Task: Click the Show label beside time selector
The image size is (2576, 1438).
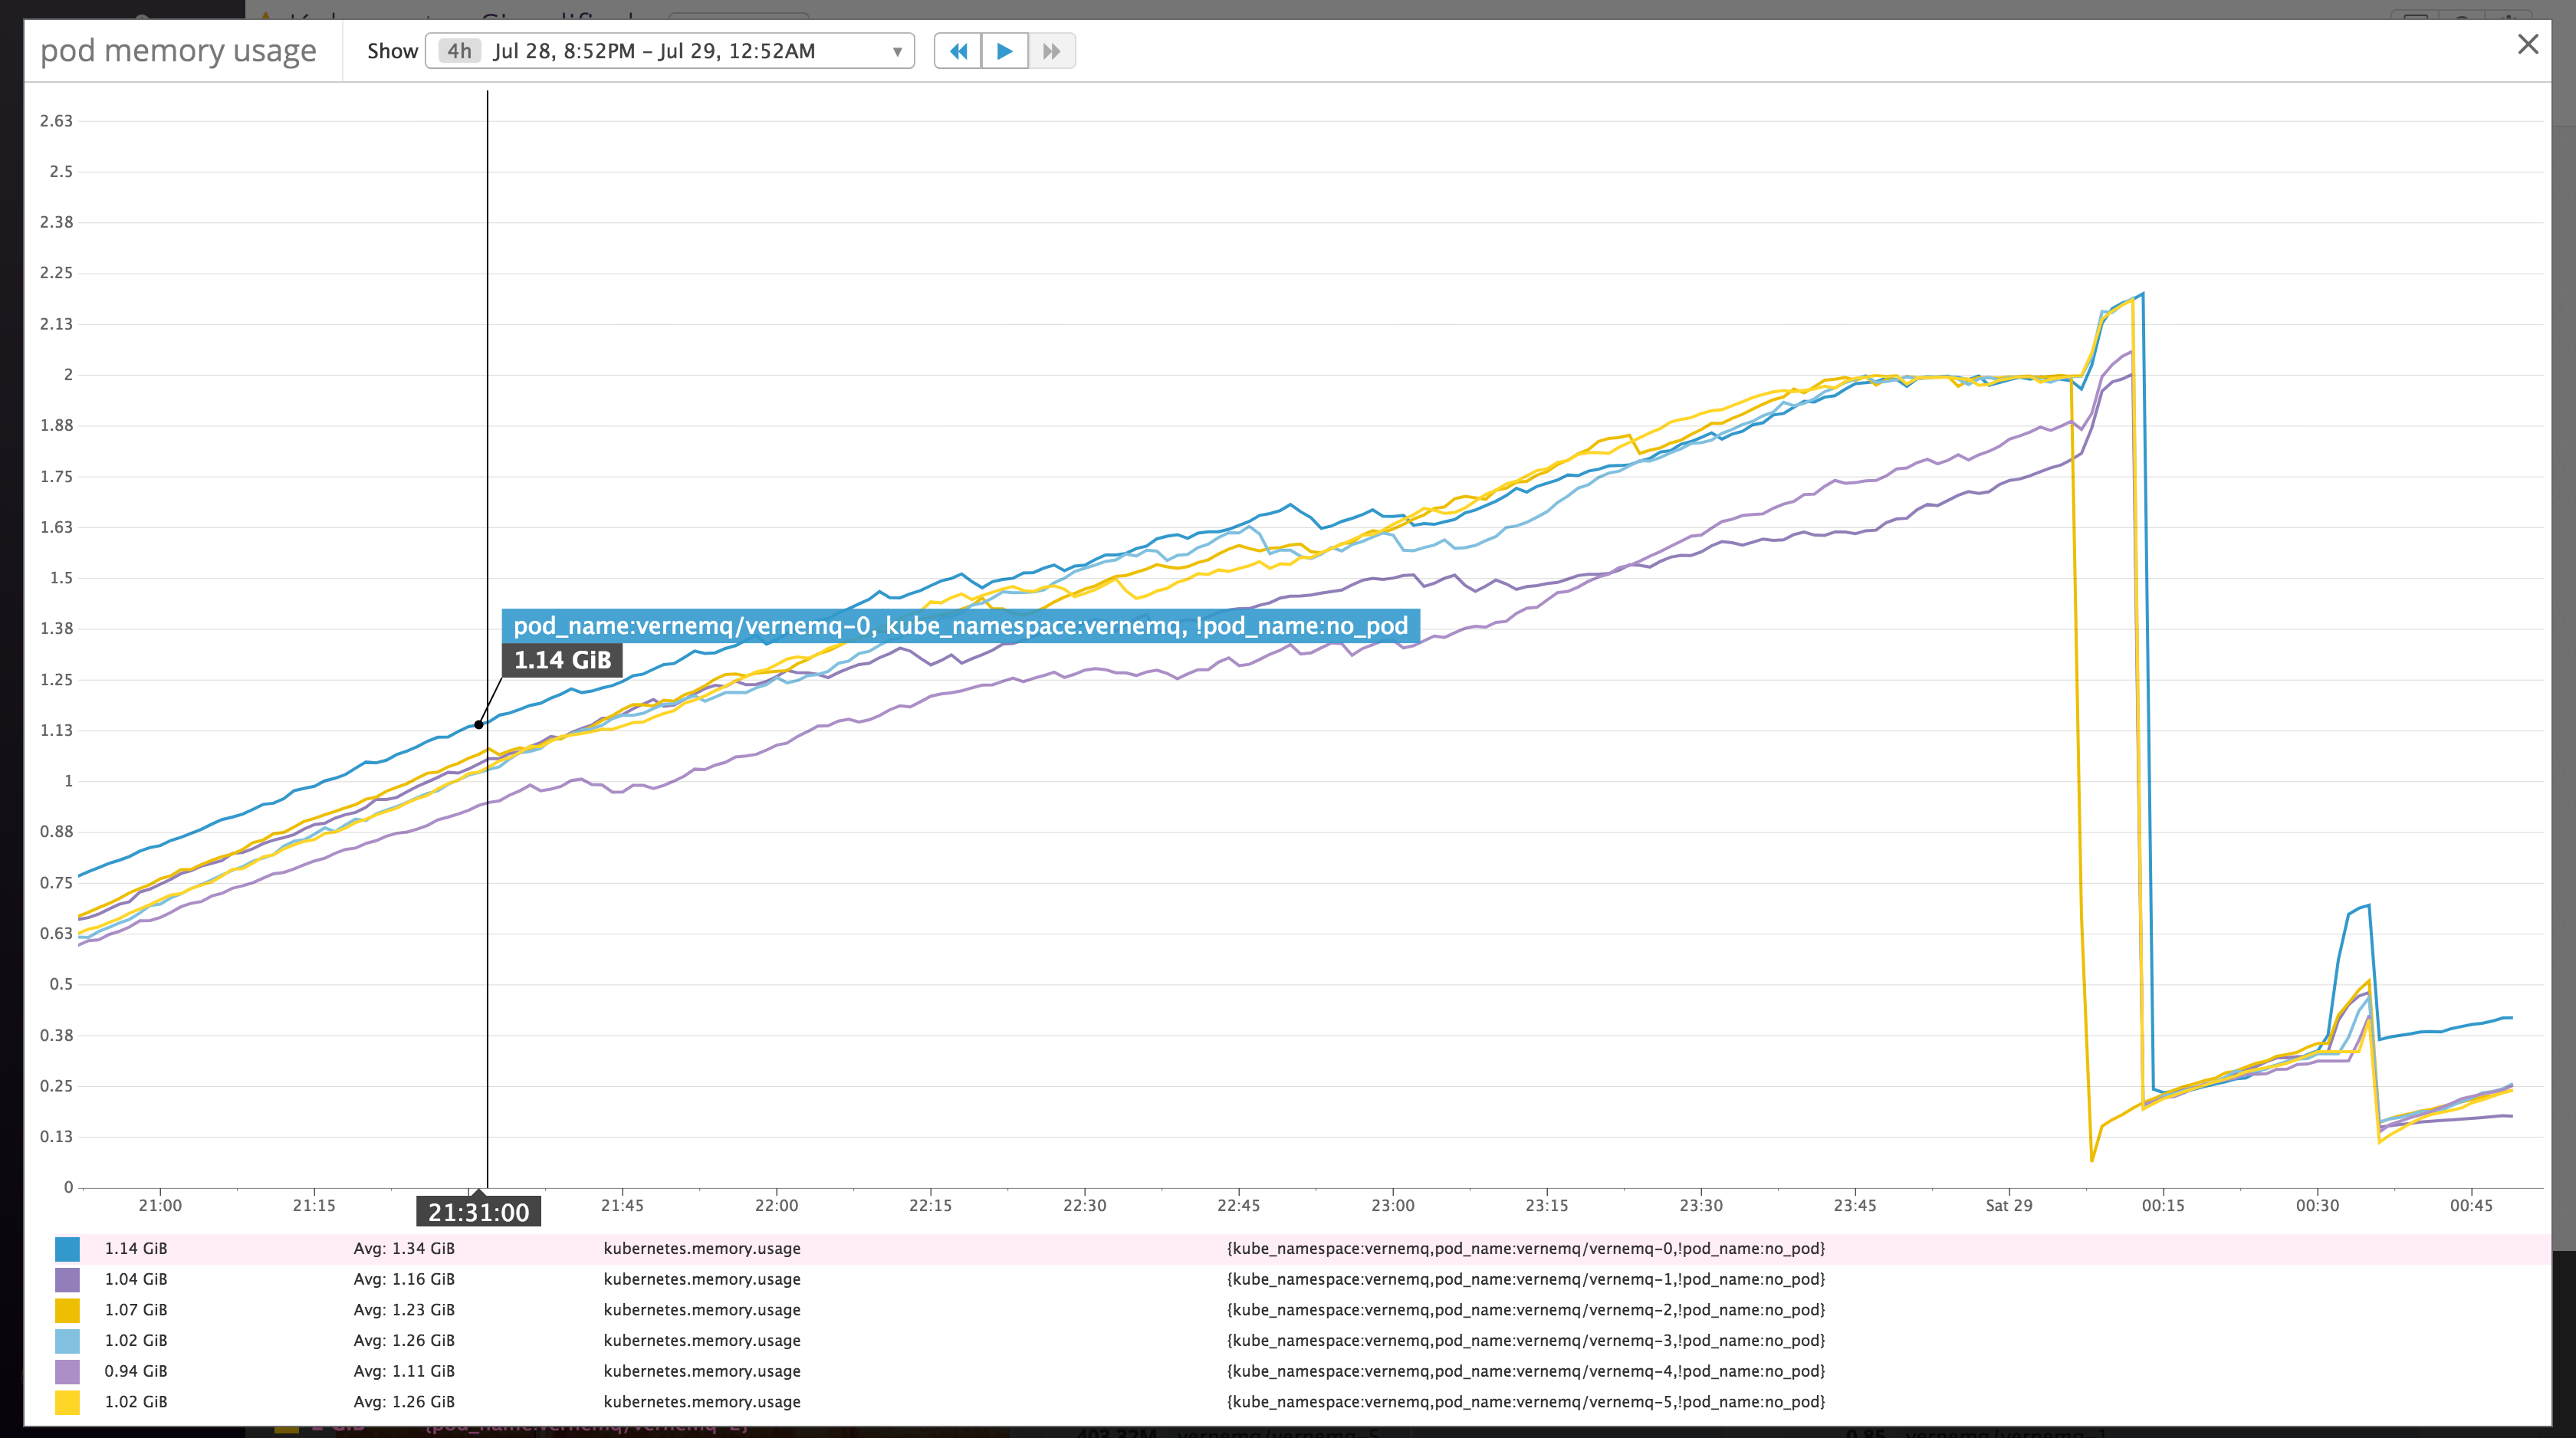Action: click(392, 51)
